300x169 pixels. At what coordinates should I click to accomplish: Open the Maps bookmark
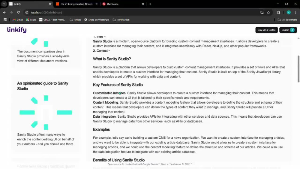tap(31, 20)
